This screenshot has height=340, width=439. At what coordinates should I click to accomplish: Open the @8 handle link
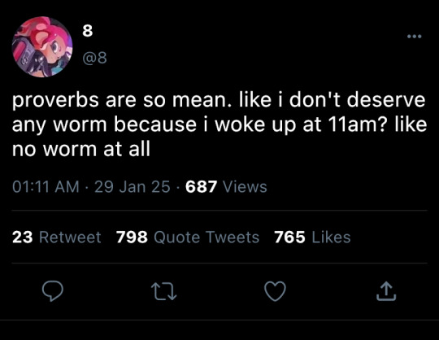[x=94, y=58]
